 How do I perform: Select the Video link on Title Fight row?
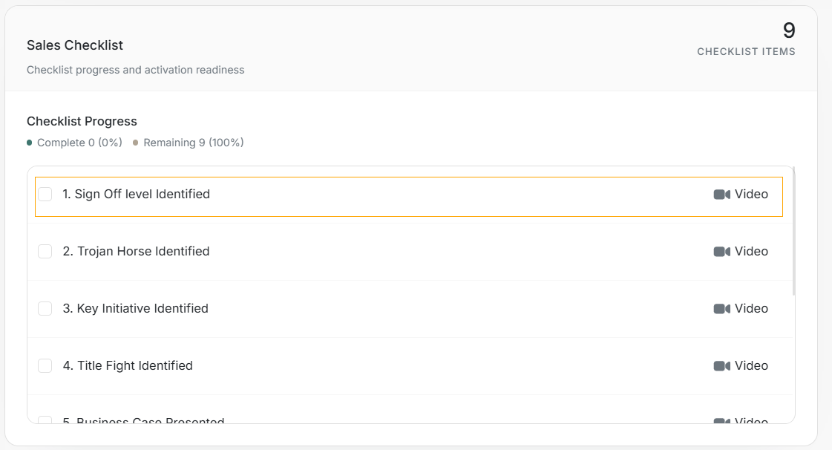(751, 366)
